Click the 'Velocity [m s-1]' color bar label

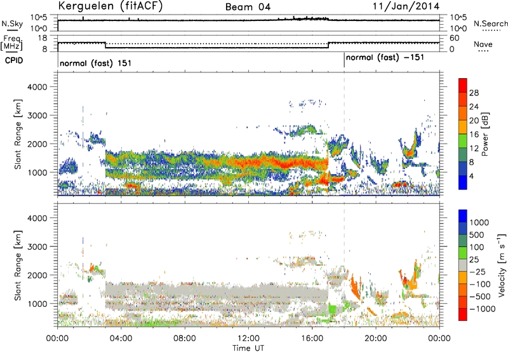pos(502,265)
